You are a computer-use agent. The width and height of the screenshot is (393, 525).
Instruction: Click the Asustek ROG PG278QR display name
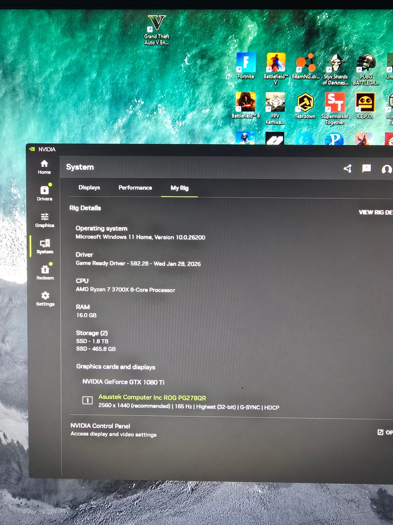[x=152, y=397]
